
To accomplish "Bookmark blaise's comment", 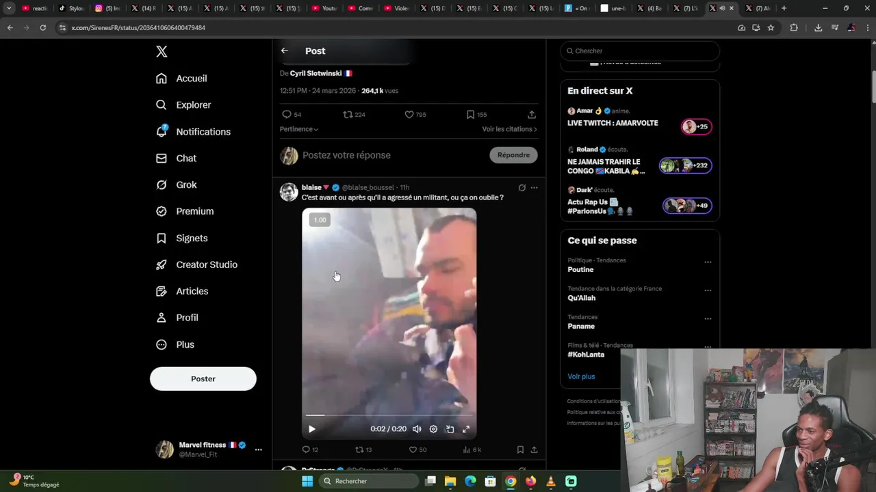I will 520,450.
